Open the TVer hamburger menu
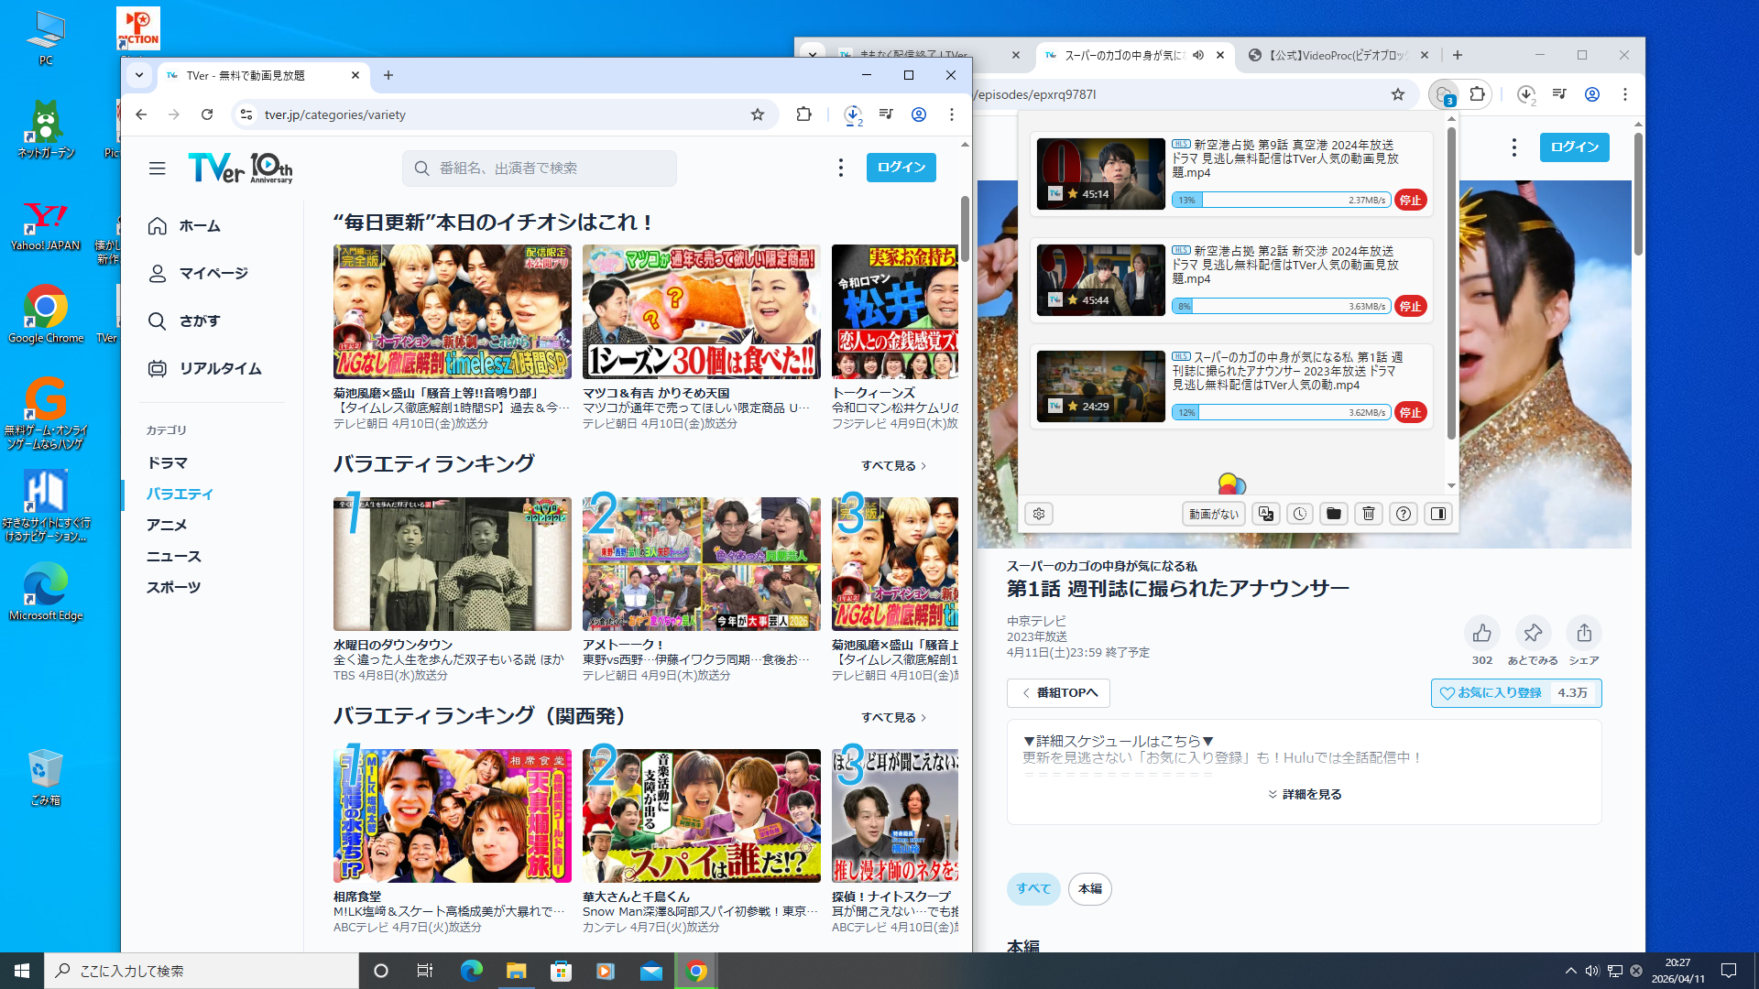The image size is (1759, 989). (158, 168)
